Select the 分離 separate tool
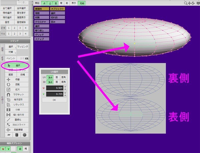The height and width of the screenshot is (153, 200). (17, 110)
